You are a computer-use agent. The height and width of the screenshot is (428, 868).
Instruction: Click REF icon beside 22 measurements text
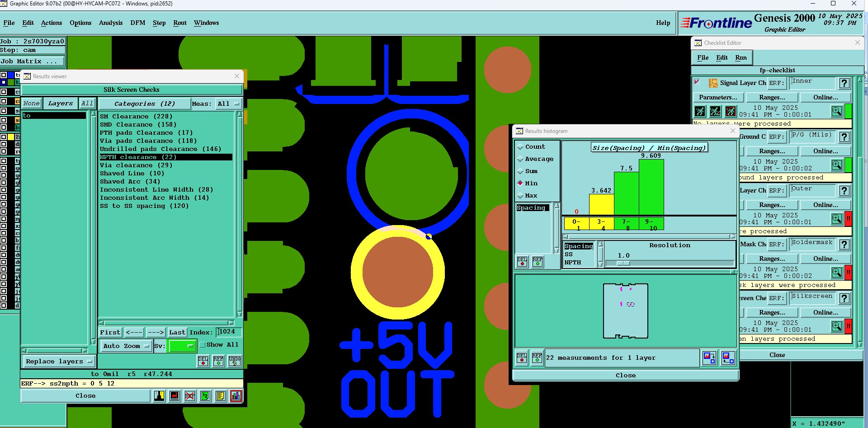[x=537, y=358]
